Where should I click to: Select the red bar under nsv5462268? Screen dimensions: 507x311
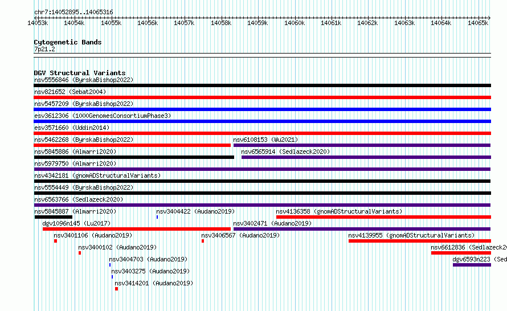pos(132,145)
